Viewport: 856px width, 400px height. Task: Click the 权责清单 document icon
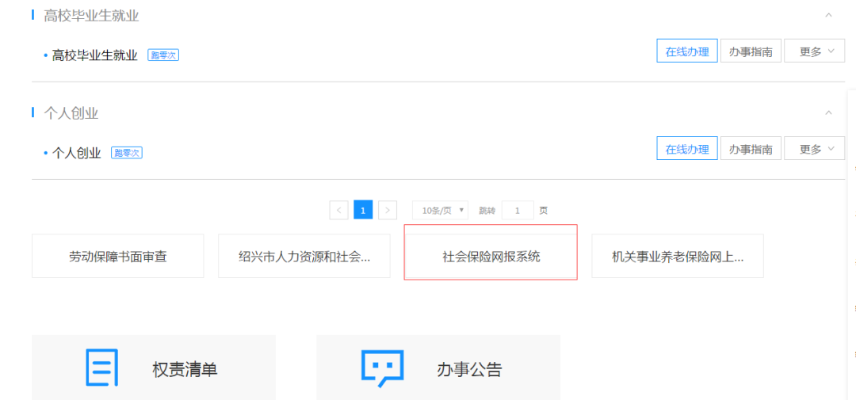tap(101, 368)
